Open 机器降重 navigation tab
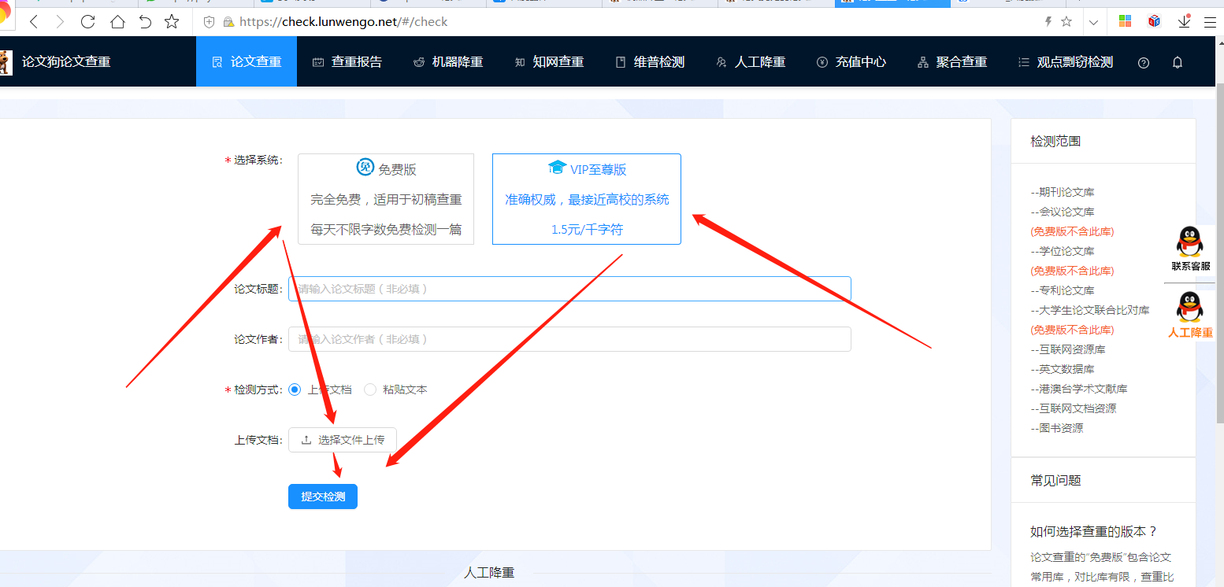The height and width of the screenshot is (587, 1224). coord(448,61)
